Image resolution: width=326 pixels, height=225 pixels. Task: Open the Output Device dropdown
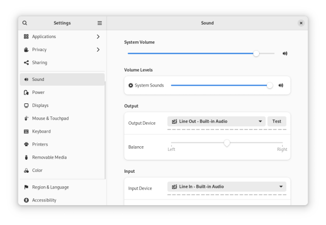216,121
